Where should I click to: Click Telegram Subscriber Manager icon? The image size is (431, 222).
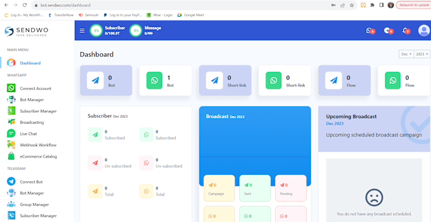[11, 216]
